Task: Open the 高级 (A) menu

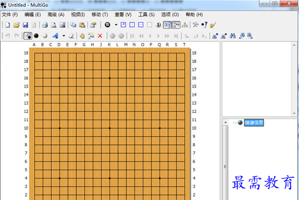Action: [x=56, y=15]
